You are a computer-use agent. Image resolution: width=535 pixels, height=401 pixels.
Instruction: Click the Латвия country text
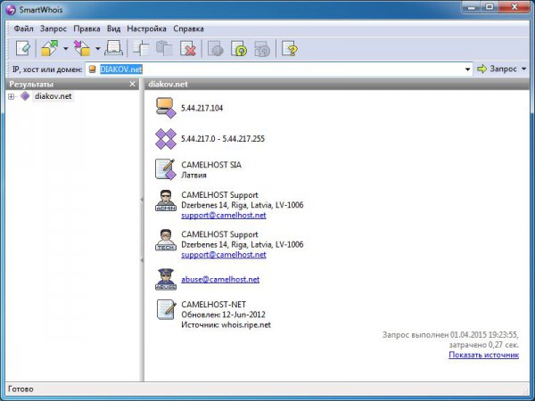coord(193,176)
